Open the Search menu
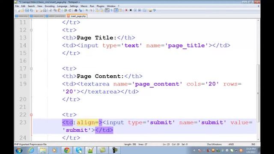 click(x=31, y=6)
